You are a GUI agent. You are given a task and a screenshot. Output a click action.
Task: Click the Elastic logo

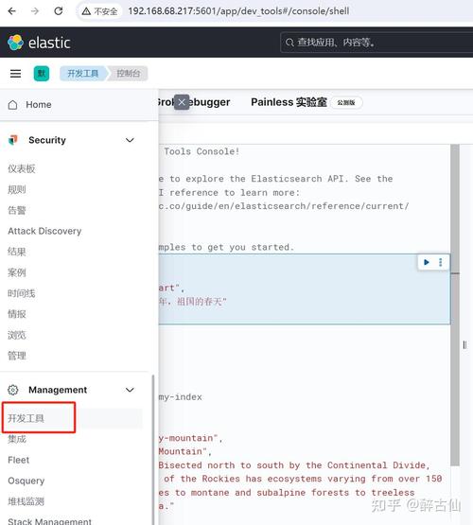click(x=39, y=43)
